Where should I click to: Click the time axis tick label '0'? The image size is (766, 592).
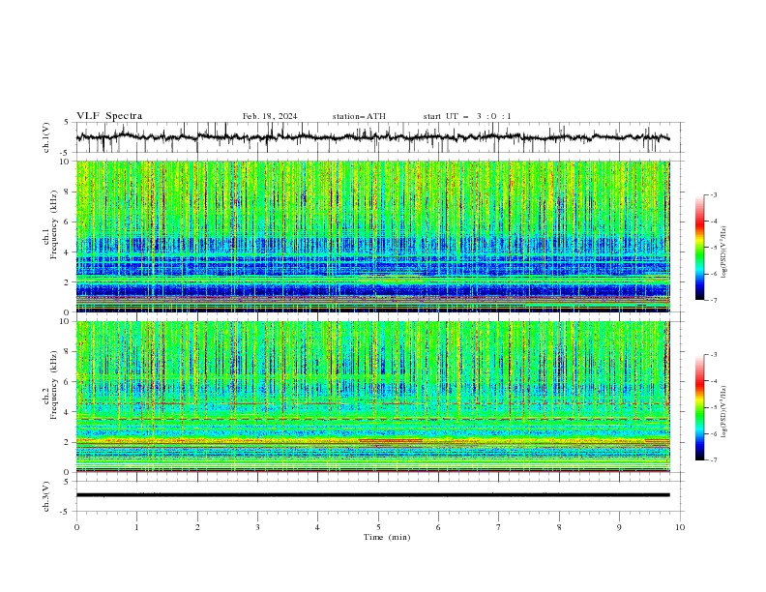(76, 527)
